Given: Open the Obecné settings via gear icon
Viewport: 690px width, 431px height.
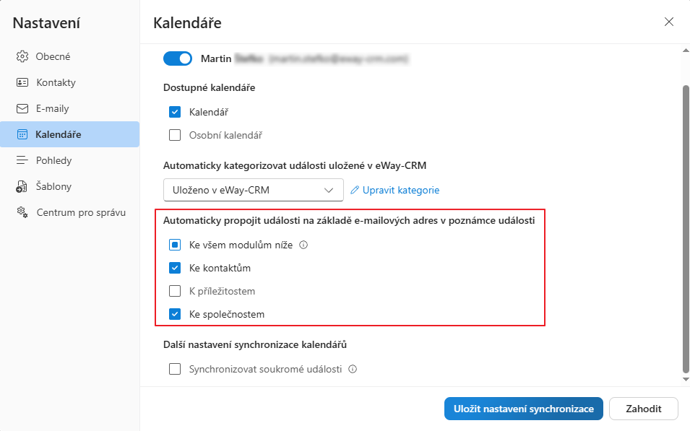Looking at the screenshot, I should tap(23, 56).
